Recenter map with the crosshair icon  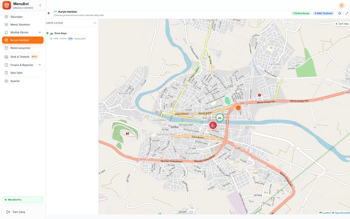pyautogui.click(x=340, y=13)
